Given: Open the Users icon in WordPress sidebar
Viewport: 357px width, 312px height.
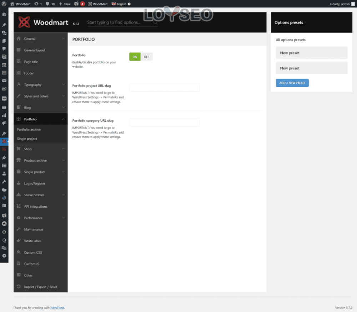Looking at the screenshot, I should tap(4, 173).
